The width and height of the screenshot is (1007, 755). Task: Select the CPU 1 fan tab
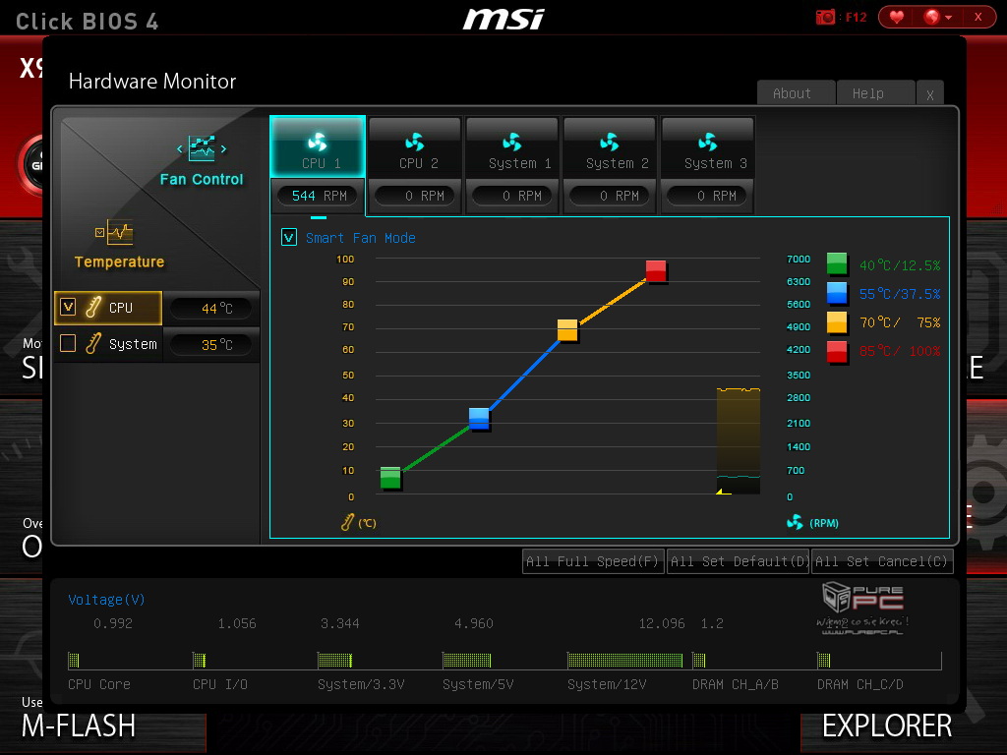point(318,147)
